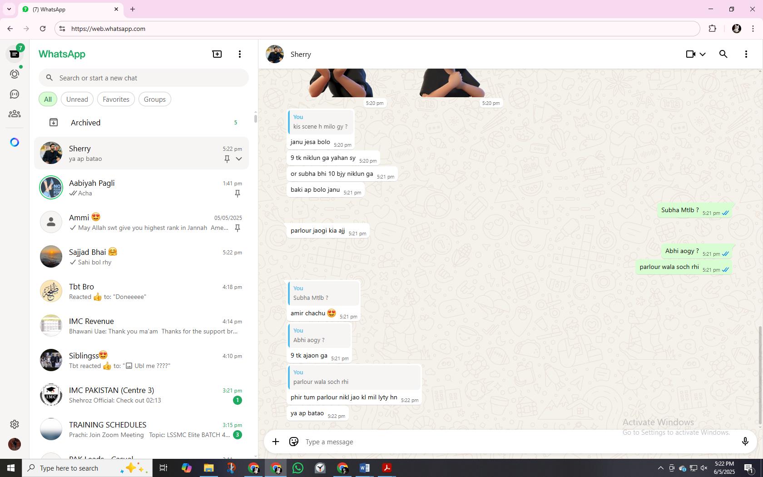Image resolution: width=763 pixels, height=477 pixels.
Task: Click Sherry's avatar in chat header
Action: (275, 54)
